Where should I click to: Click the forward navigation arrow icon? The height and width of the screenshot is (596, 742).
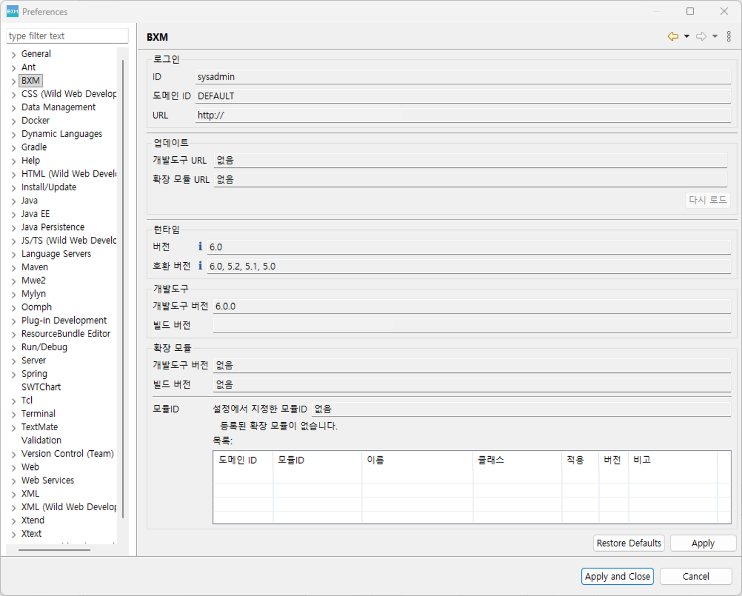click(x=701, y=37)
